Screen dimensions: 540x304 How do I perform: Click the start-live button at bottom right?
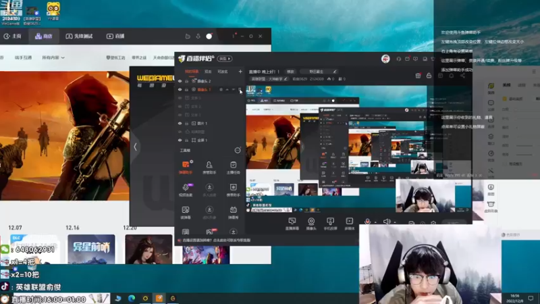coord(454,223)
